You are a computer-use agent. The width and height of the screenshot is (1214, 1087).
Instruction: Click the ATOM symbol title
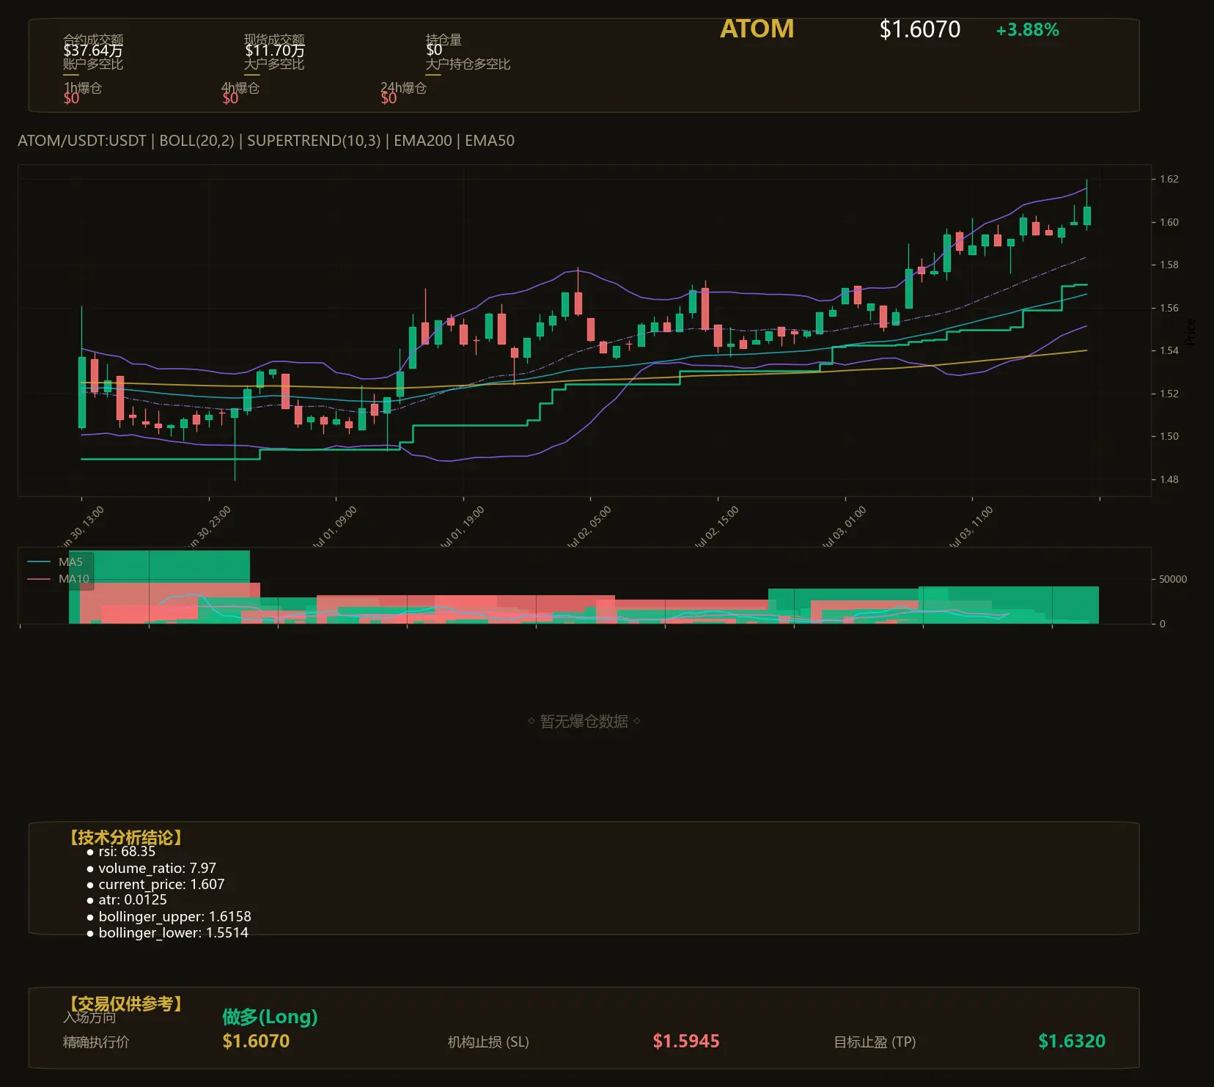pos(757,29)
